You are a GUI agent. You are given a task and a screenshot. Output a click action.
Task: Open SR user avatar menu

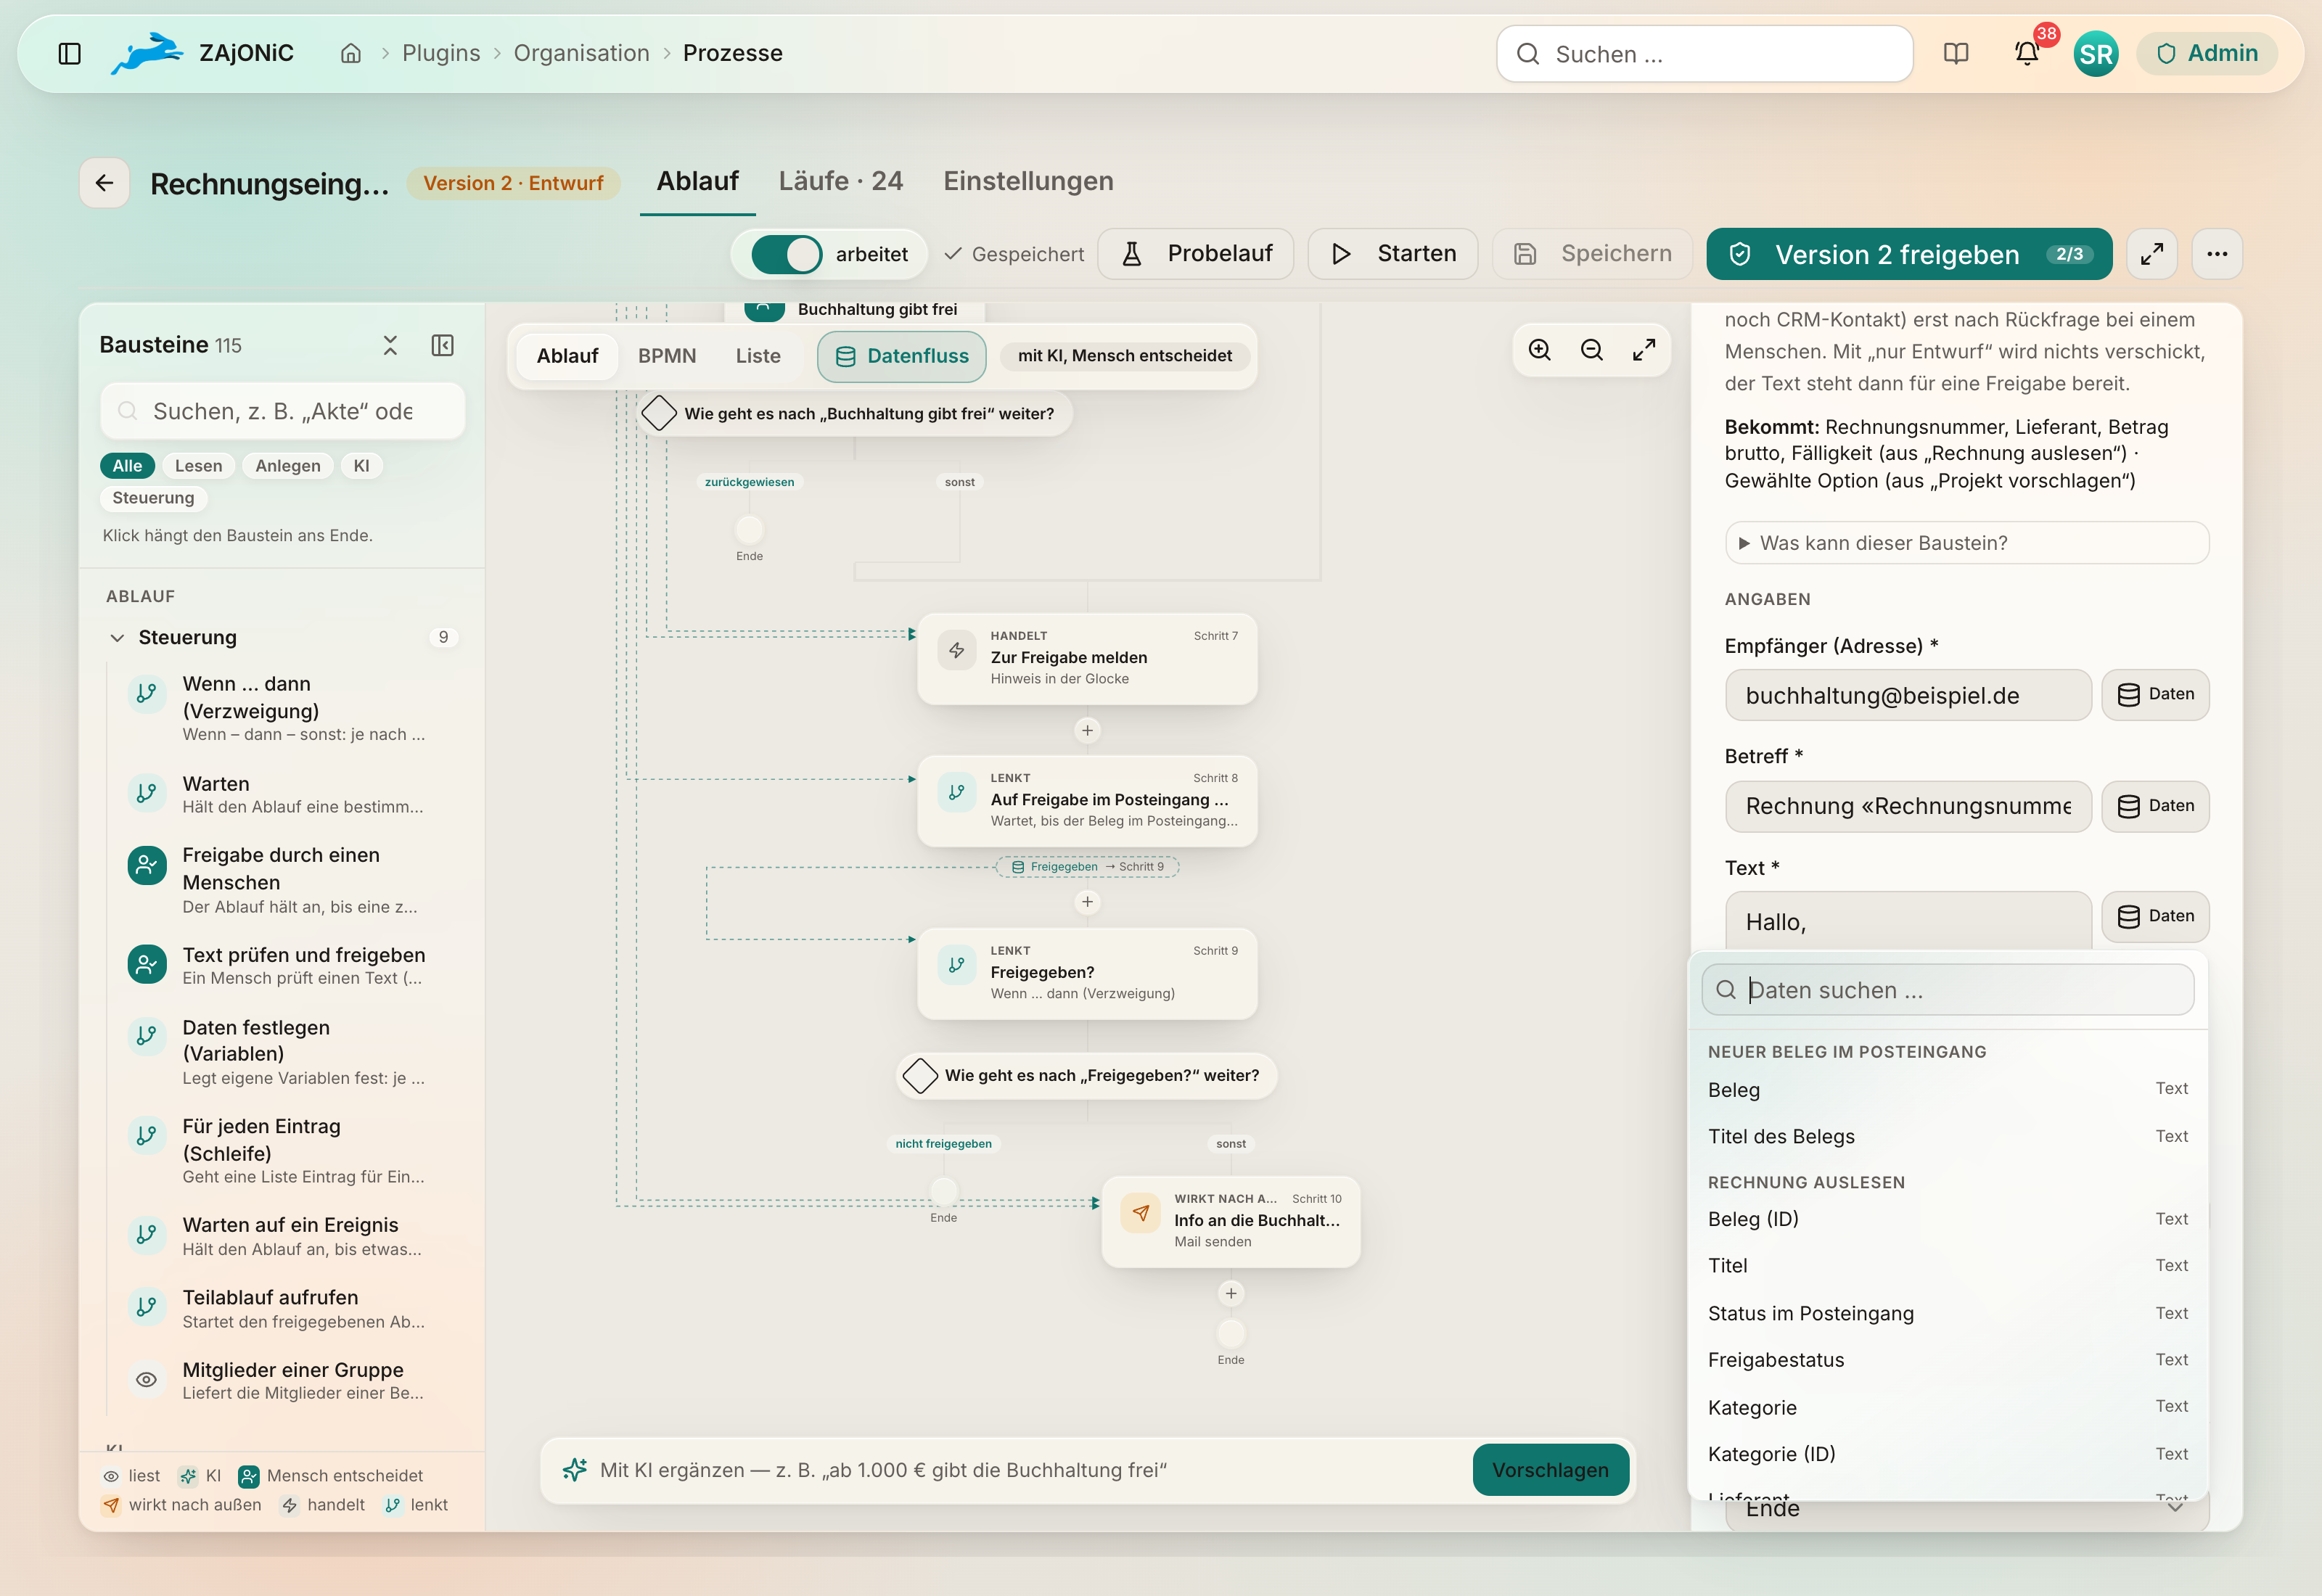(2095, 54)
